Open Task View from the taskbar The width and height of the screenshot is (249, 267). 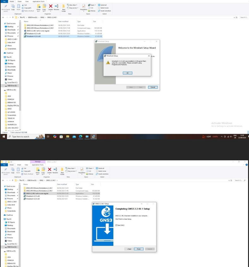tap(48, 137)
